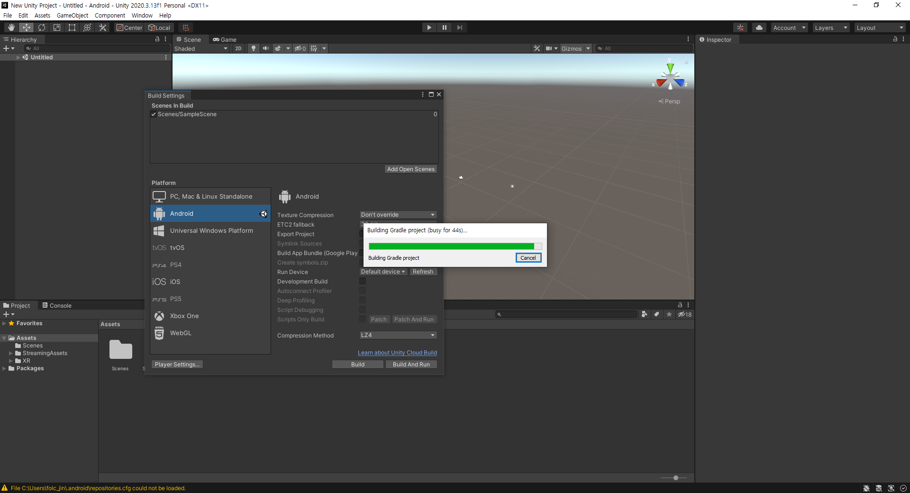Toggle 2D view mode in Scene
Image resolution: width=910 pixels, height=493 pixels.
(x=238, y=48)
